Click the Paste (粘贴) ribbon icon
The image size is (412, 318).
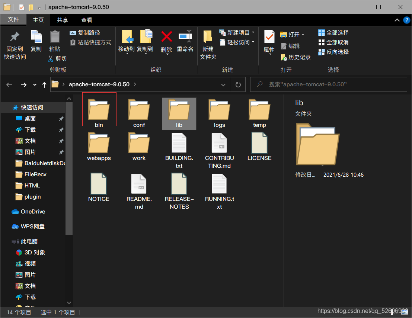point(55,36)
